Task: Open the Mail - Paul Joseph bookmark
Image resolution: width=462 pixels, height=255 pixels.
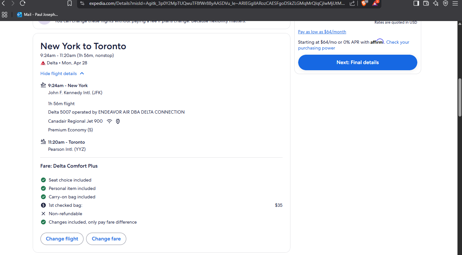Action: (38, 15)
